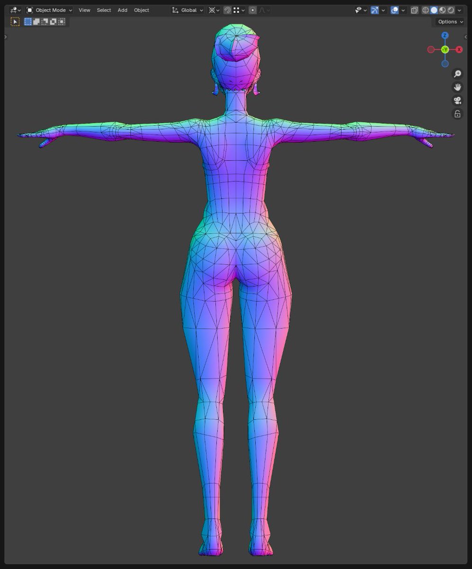The image size is (472, 569).
Task: Choose the Subtract selection mode
Action: [x=45, y=21]
